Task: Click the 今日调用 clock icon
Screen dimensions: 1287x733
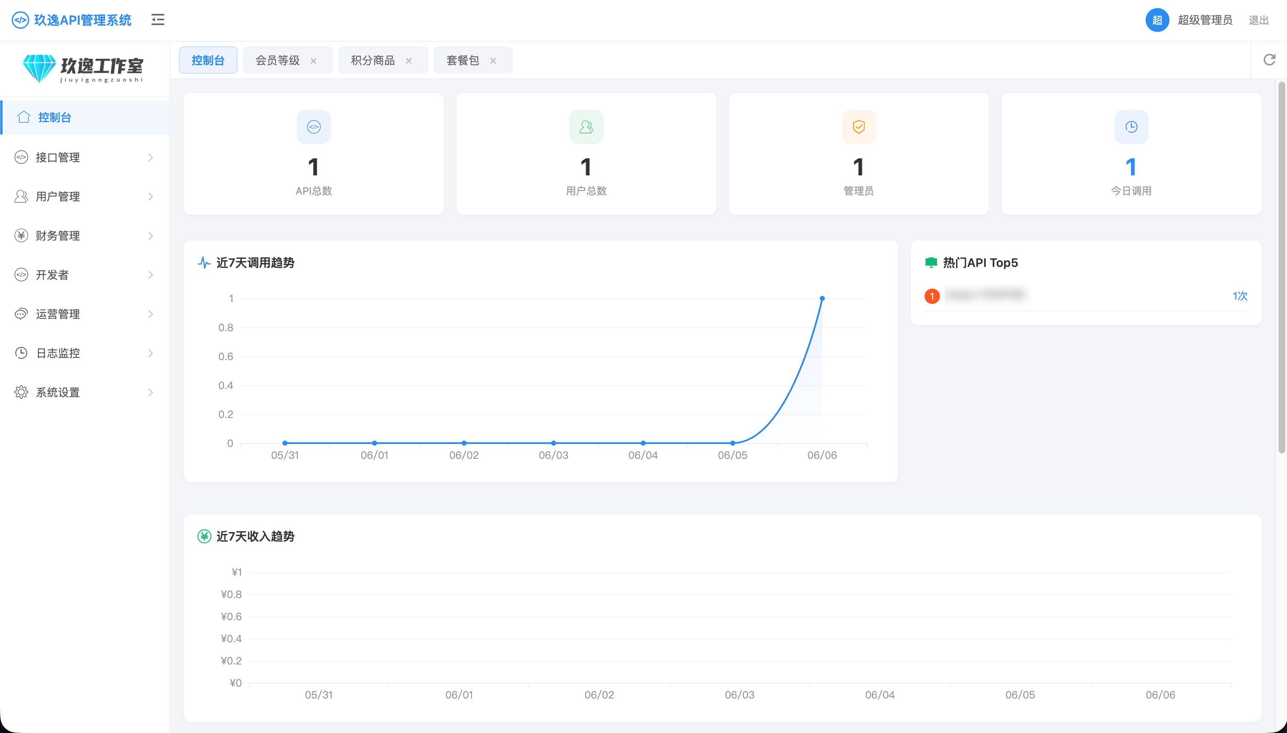Action: (1131, 127)
